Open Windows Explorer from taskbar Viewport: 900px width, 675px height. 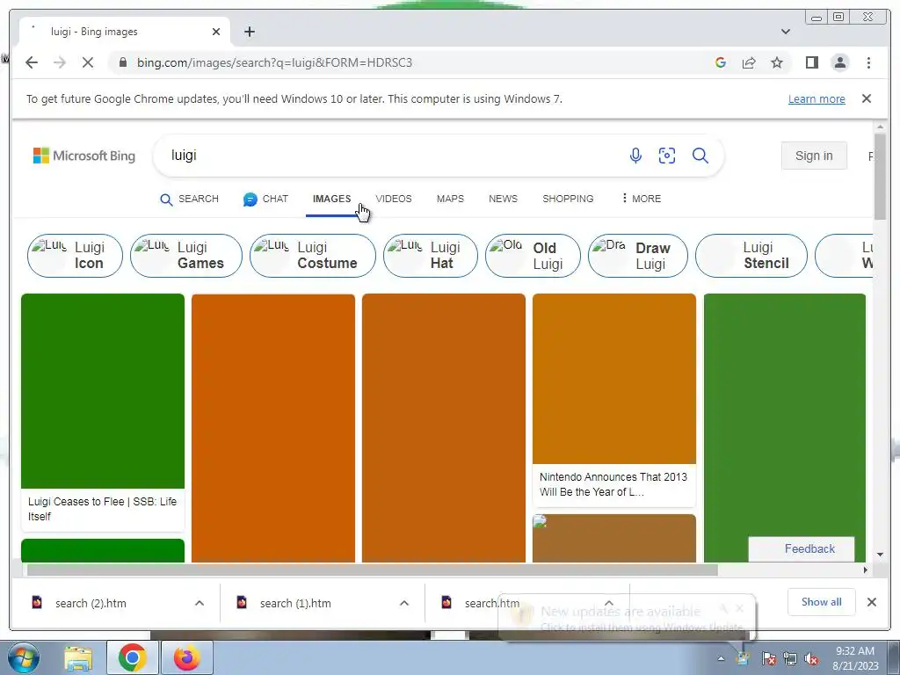(78, 657)
